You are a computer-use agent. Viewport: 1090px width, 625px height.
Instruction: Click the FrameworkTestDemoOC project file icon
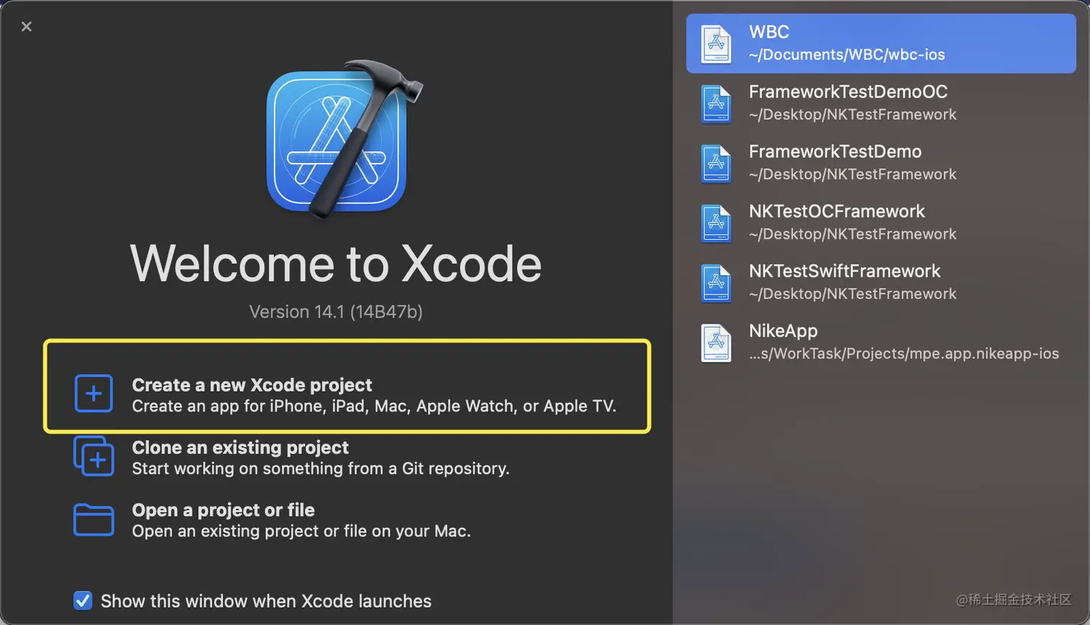pyautogui.click(x=717, y=103)
